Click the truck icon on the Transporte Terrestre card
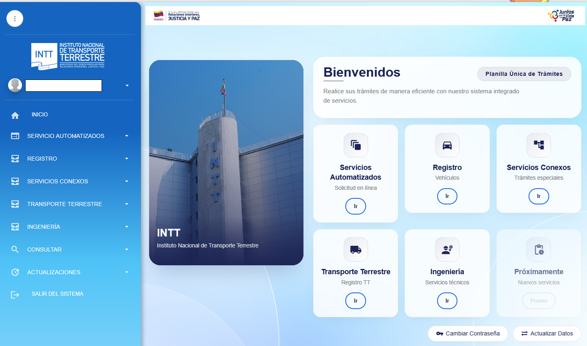 (356, 249)
